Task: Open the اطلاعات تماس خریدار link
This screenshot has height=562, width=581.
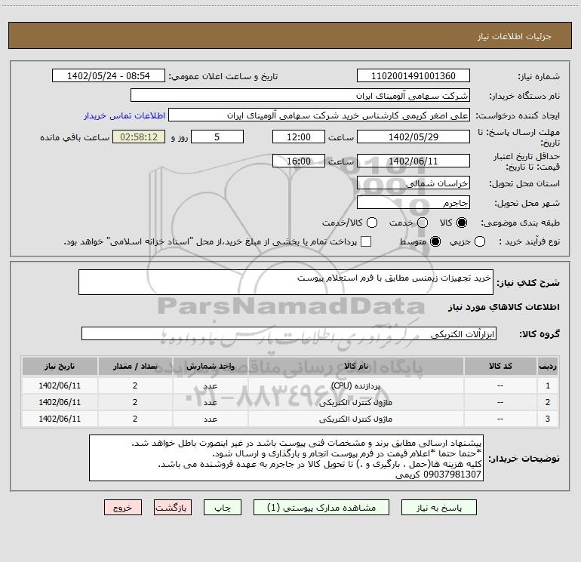Action: coord(124,115)
